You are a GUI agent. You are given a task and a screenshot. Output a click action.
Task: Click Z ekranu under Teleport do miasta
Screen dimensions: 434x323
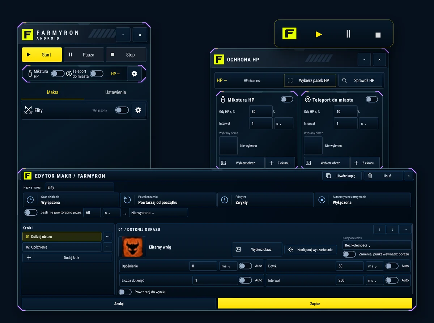(x=365, y=163)
